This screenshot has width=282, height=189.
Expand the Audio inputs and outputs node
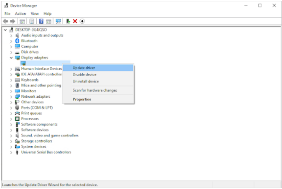click(x=12, y=35)
